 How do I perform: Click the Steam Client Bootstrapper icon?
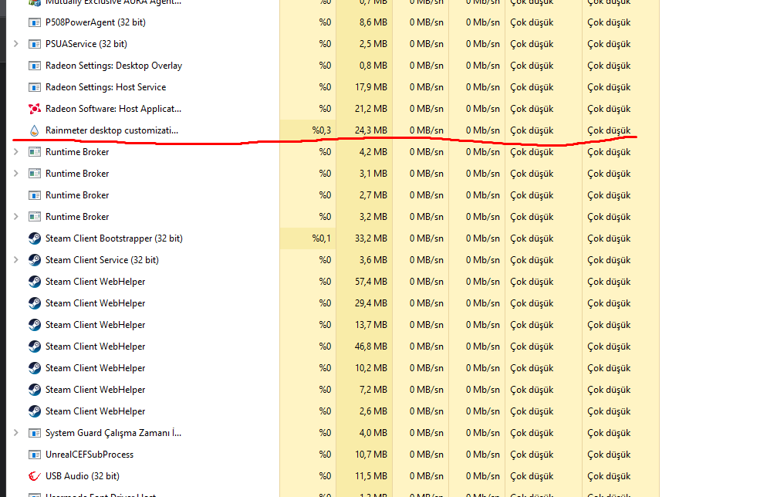click(x=34, y=238)
